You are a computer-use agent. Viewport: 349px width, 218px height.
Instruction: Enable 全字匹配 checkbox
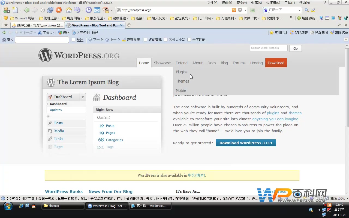pyautogui.click(x=189, y=40)
